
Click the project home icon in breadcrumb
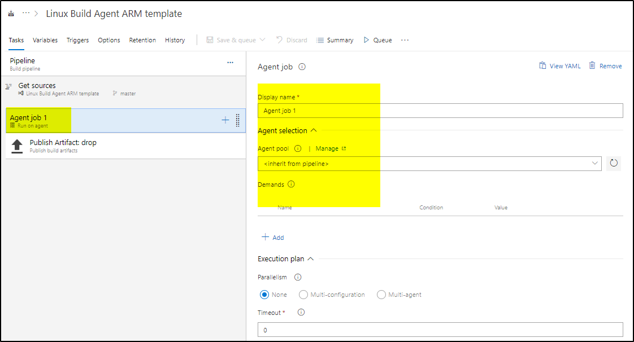click(11, 14)
